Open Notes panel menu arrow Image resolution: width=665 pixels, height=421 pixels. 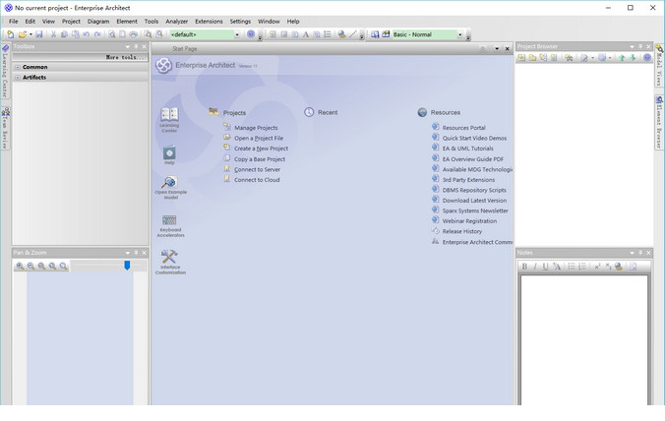(632, 253)
